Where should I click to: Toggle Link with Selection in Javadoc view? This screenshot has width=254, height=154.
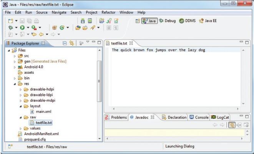click(x=232, y=125)
